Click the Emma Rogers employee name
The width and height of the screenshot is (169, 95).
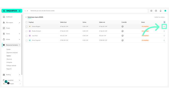pos(36,27)
